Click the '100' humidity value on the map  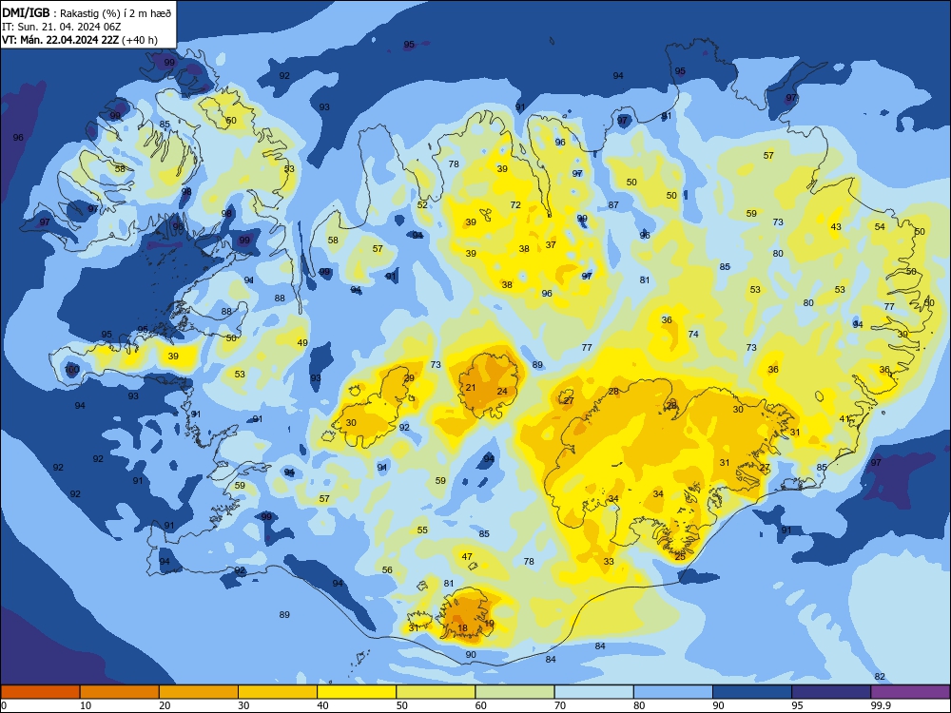pos(71,369)
